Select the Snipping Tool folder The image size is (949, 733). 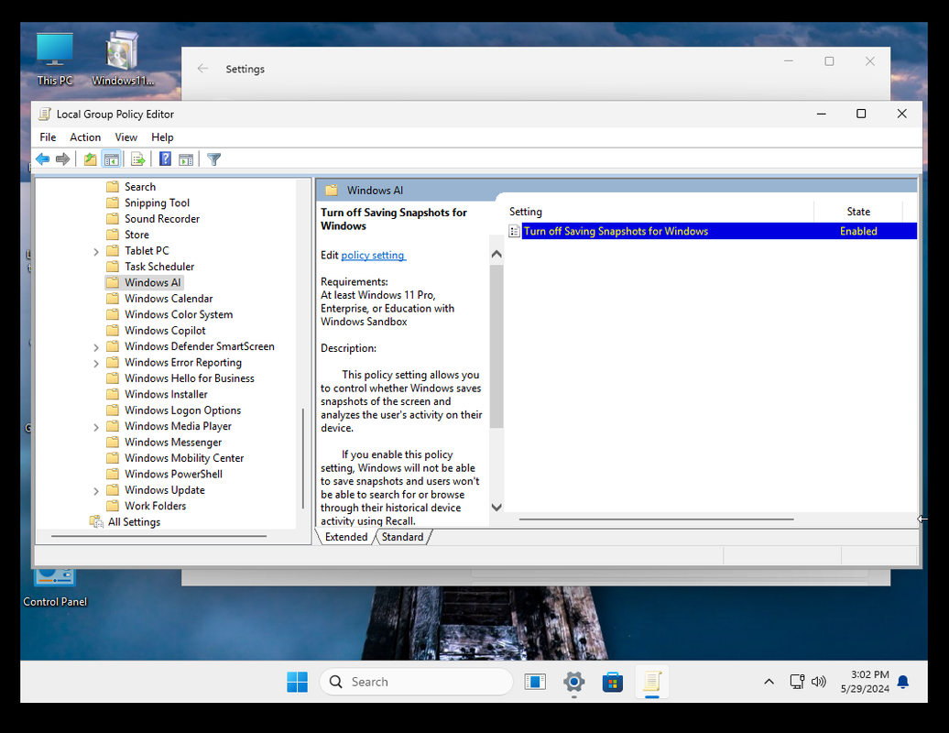(x=147, y=202)
